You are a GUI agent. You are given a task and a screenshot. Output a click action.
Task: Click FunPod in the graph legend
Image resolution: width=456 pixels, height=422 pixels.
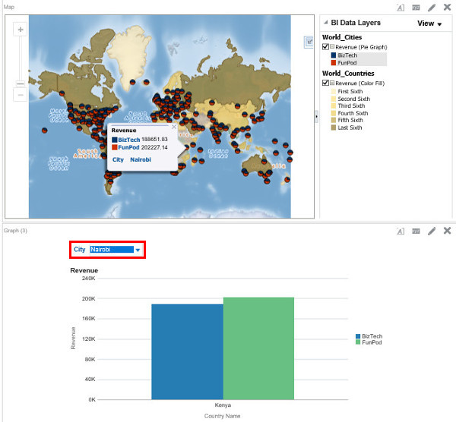point(369,342)
